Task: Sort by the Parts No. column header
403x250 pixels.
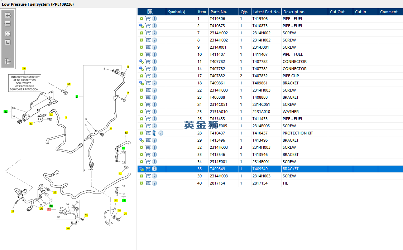Action: (x=224, y=12)
